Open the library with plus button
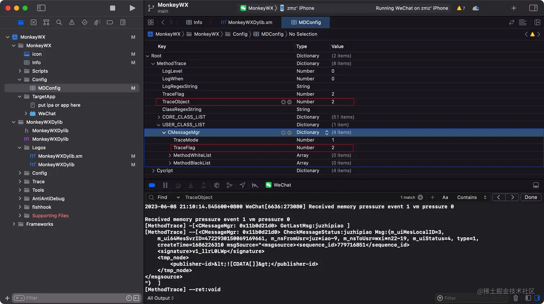 [x=514, y=8]
